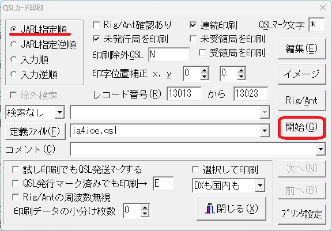The height and width of the screenshot is (231, 332).
Task: Enable Rig/Ant確認あり checkbox
Action: (x=96, y=25)
